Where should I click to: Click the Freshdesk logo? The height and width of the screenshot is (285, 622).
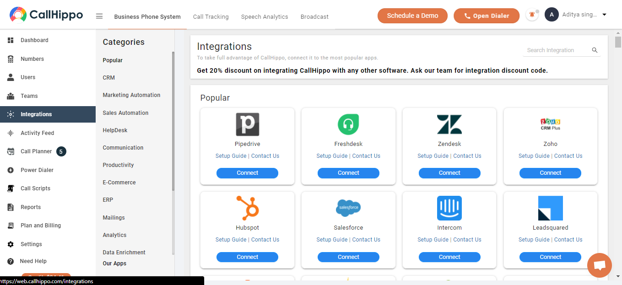coord(348,124)
